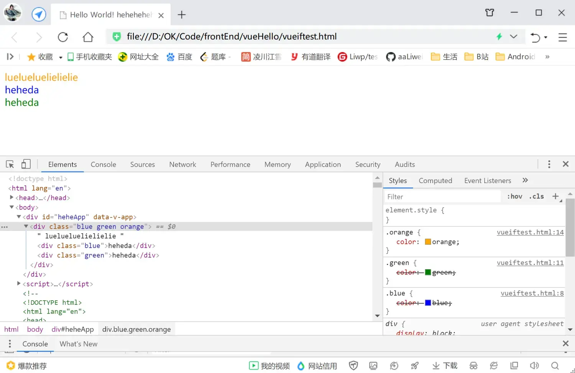Close the DevTools panel
The height and width of the screenshot is (373, 575).
[x=565, y=164]
